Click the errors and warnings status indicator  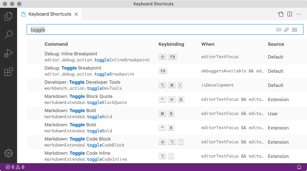[15, 167]
